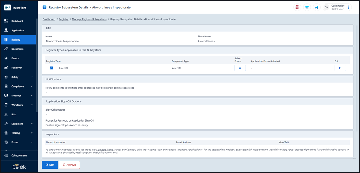
Task: Click the Events megaphone sidebar icon
Action: [x=6, y=58]
